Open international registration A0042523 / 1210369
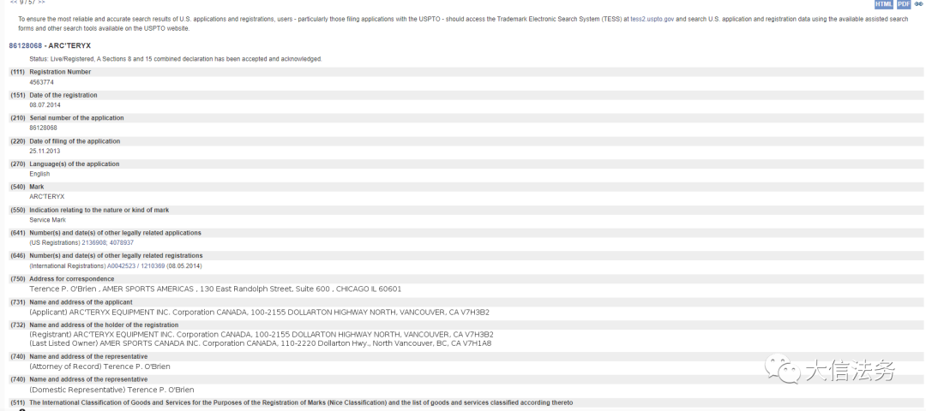This screenshot has height=411, width=926. 135,266
